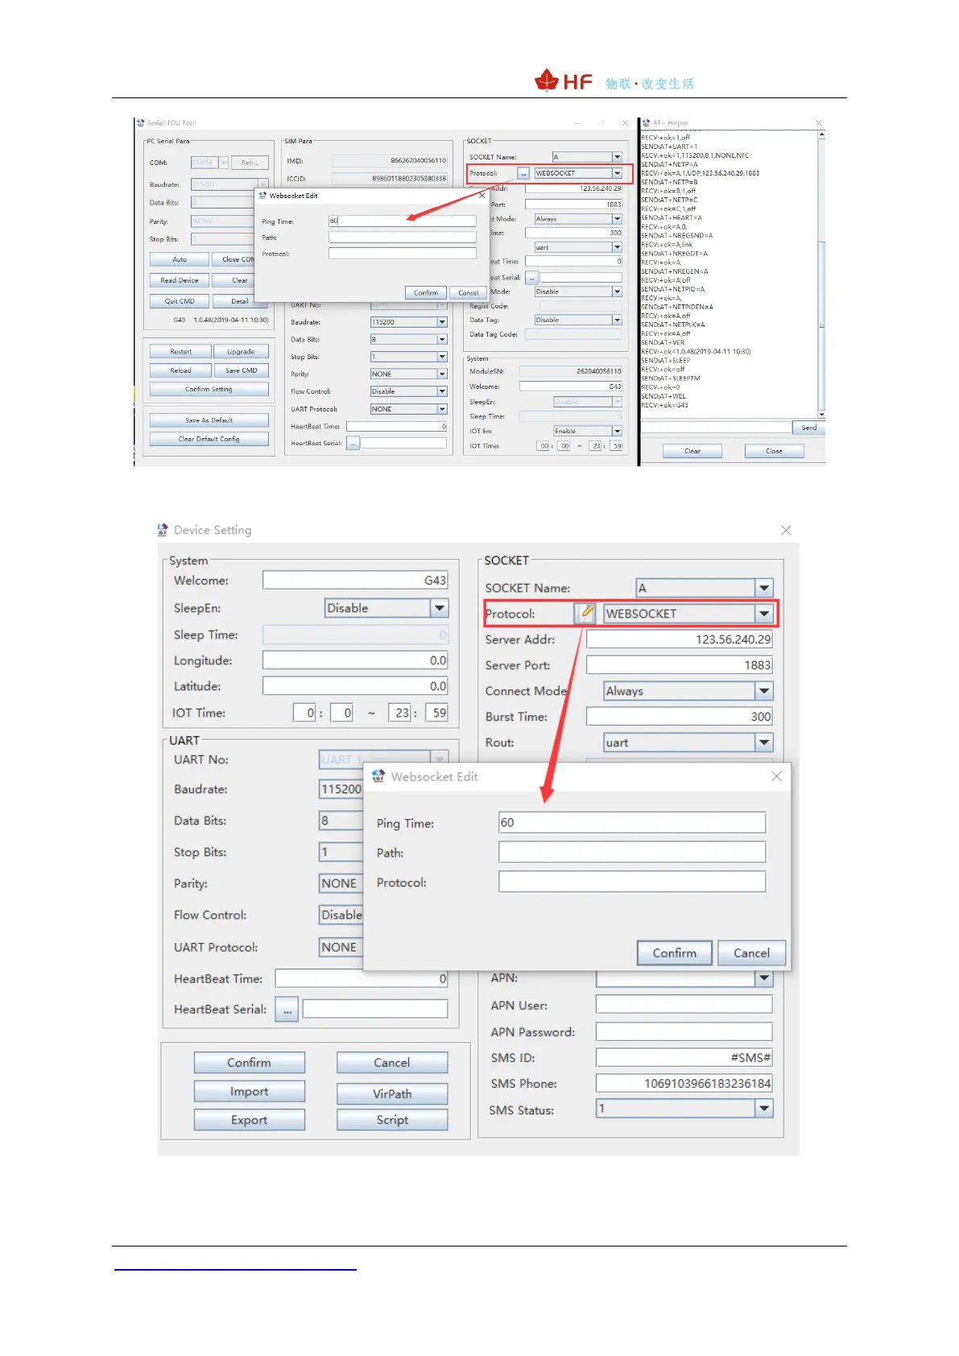Open the Data Tag 'Disable' dropdown in Serial-TDU Tool
Viewport: 959px width, 1356px height.
click(617, 320)
